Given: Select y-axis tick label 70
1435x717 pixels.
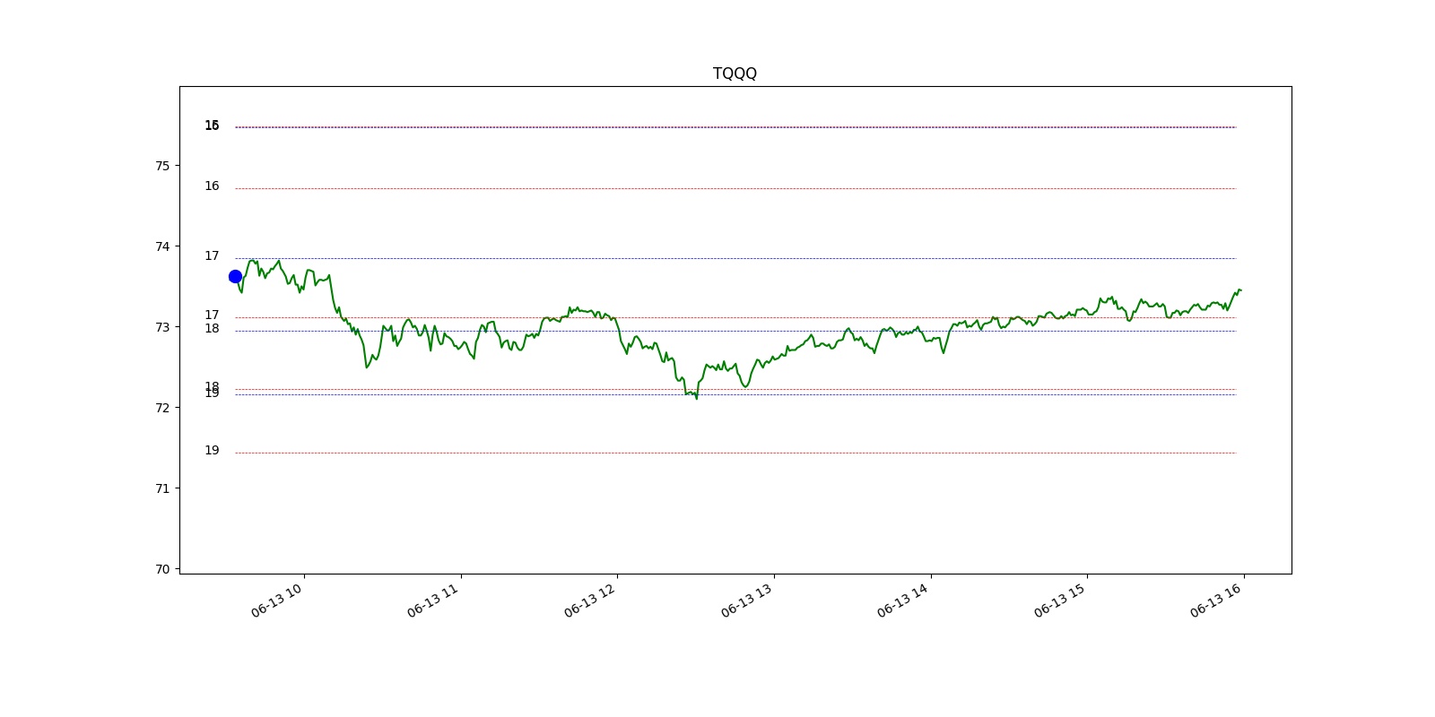Looking at the screenshot, I should pos(162,569).
